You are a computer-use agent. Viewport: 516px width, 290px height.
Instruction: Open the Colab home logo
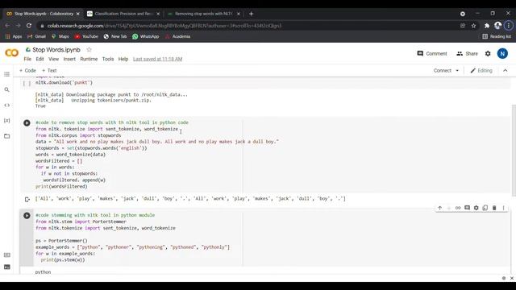(12, 53)
